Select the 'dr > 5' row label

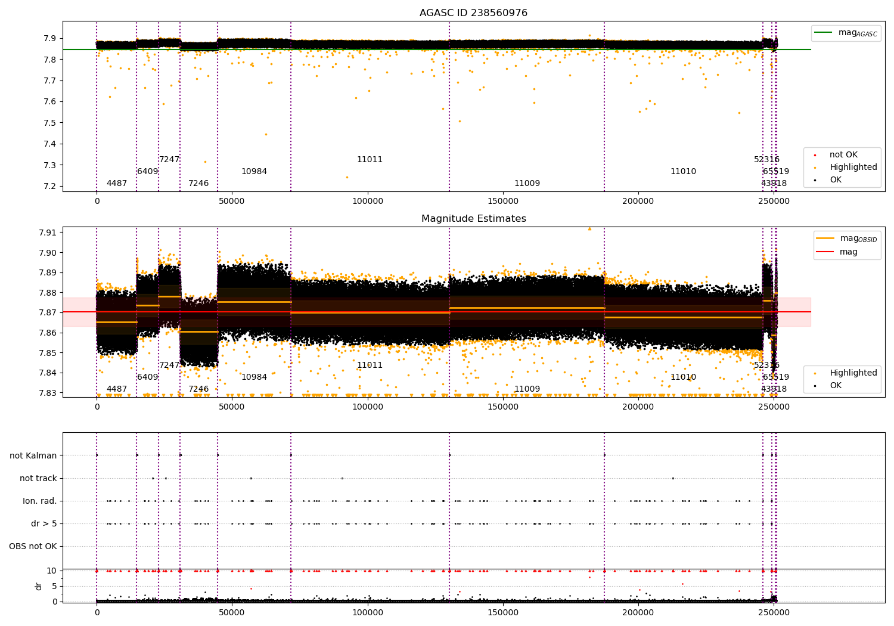click(x=44, y=523)
